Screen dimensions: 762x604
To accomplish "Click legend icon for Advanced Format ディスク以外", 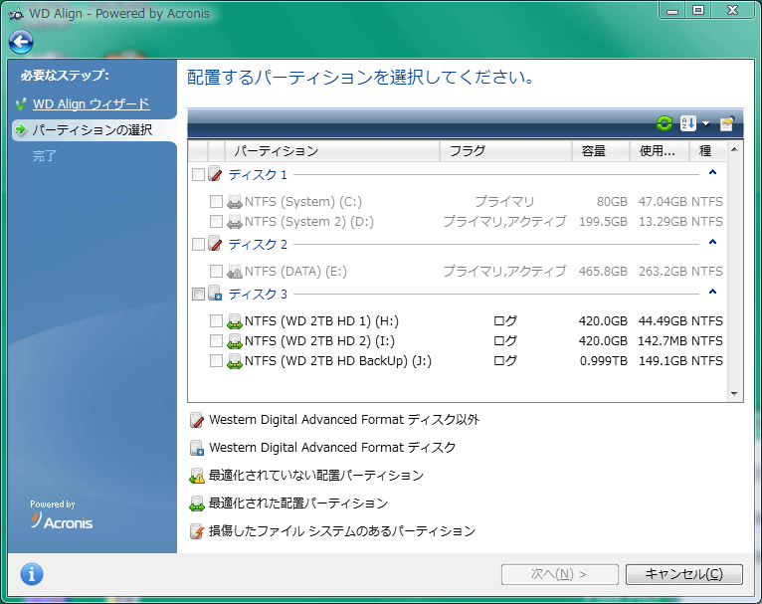I will point(197,420).
